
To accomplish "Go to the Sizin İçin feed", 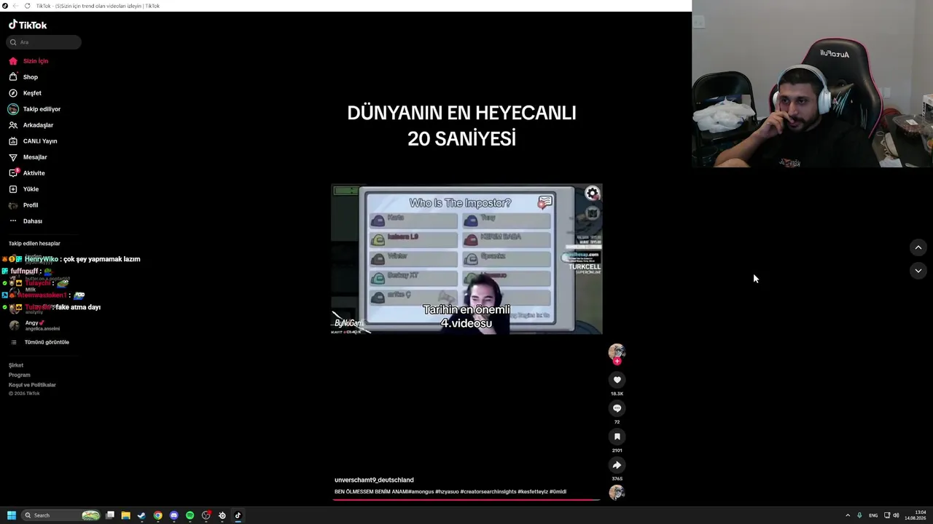I will (x=29, y=61).
